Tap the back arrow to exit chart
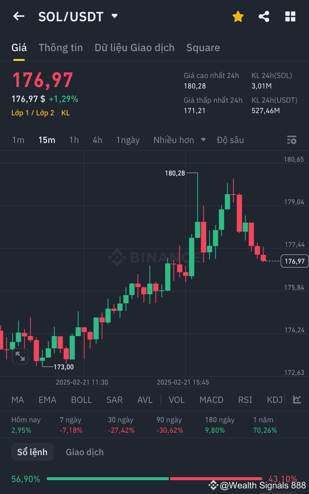 [x=19, y=16]
